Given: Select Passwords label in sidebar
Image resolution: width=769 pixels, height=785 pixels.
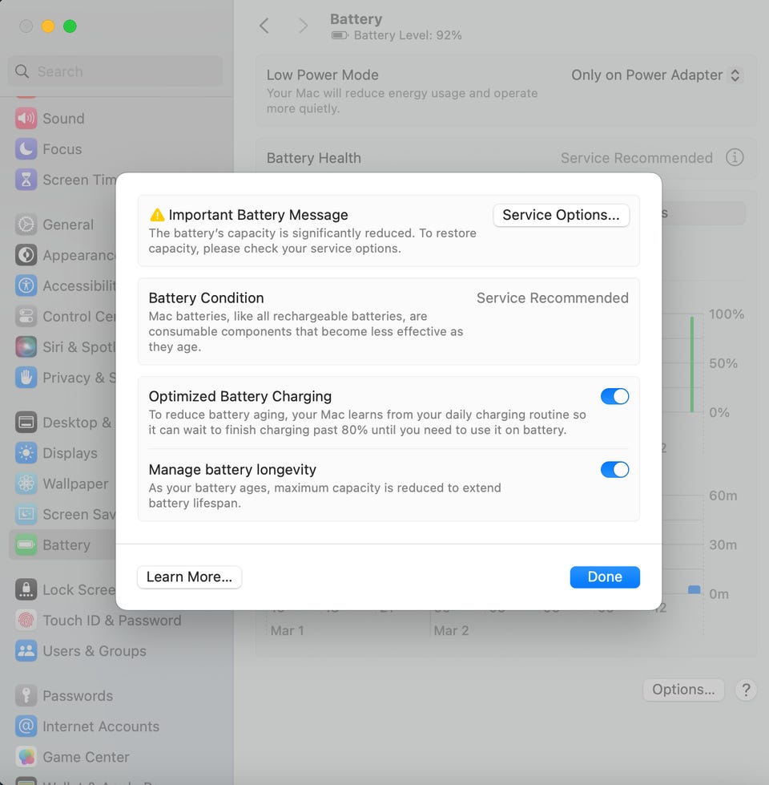Looking at the screenshot, I should pyautogui.click(x=78, y=696).
